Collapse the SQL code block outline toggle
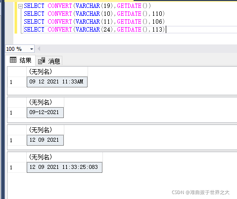Screen dimensions: 237x199 pos(20,6)
